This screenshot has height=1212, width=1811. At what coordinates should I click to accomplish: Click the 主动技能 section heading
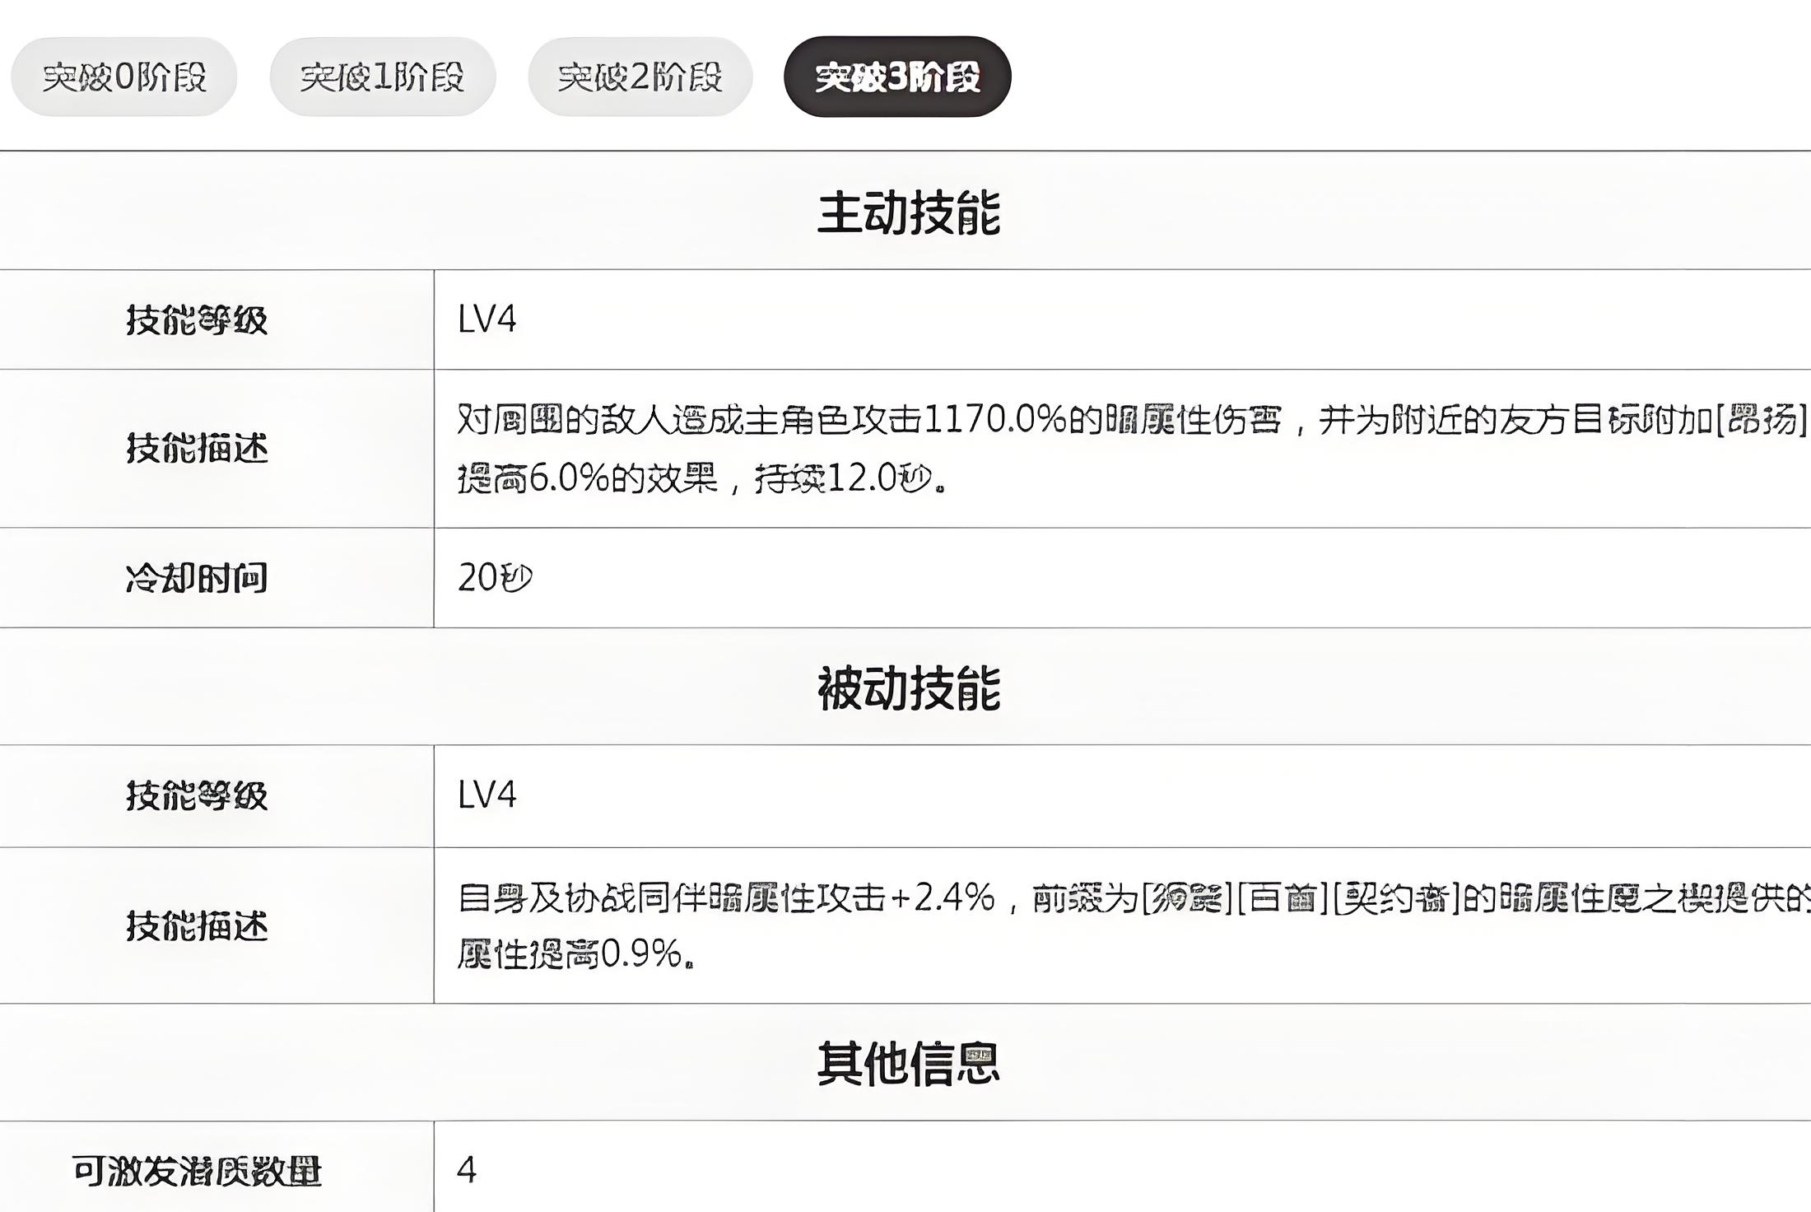908,212
